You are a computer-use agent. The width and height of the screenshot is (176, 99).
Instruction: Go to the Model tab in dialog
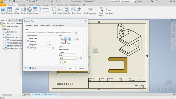(36, 26)
